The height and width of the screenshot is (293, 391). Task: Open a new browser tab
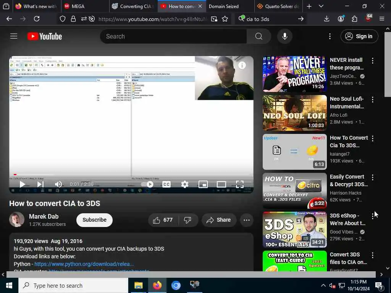pyautogui.click(x=309, y=6)
